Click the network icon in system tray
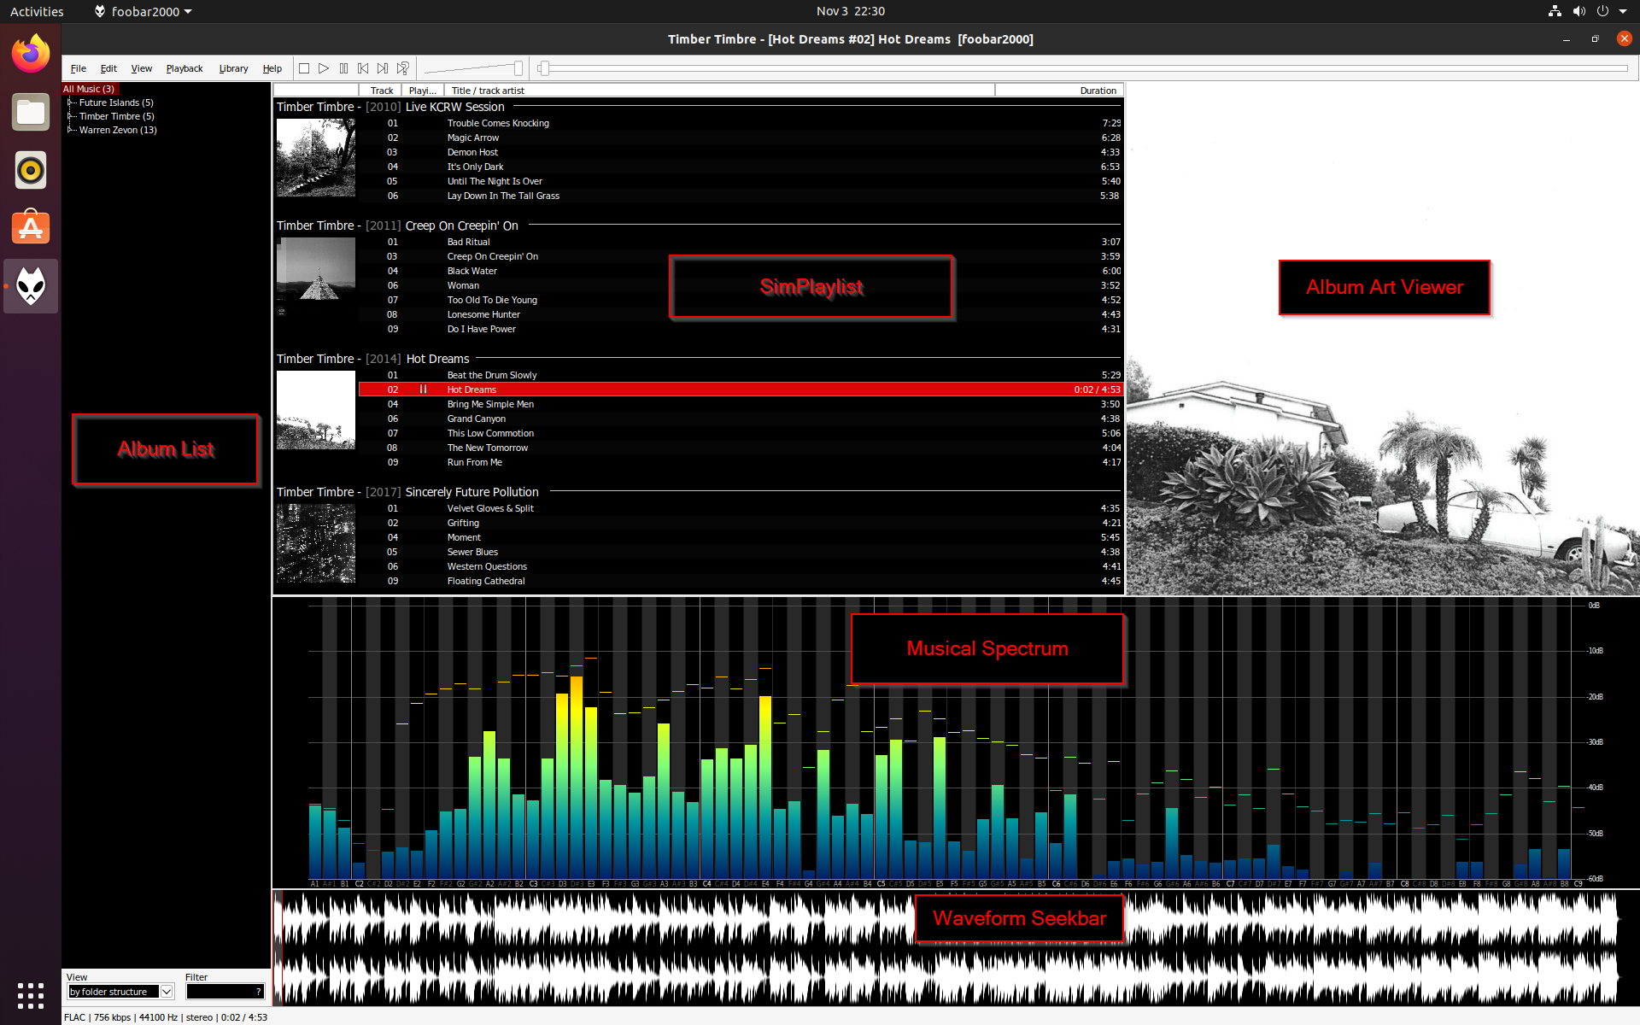 [1555, 11]
